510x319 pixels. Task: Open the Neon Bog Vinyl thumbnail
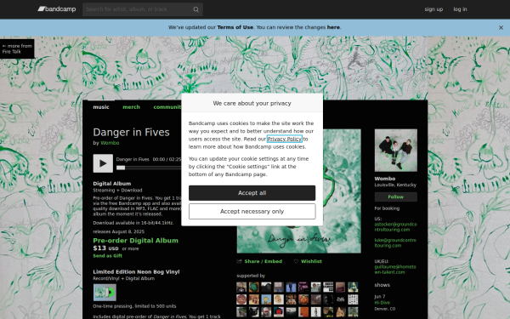pyautogui.click(x=105, y=293)
